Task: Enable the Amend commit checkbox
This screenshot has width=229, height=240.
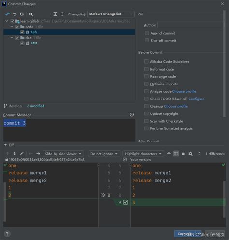Action: click(x=147, y=33)
